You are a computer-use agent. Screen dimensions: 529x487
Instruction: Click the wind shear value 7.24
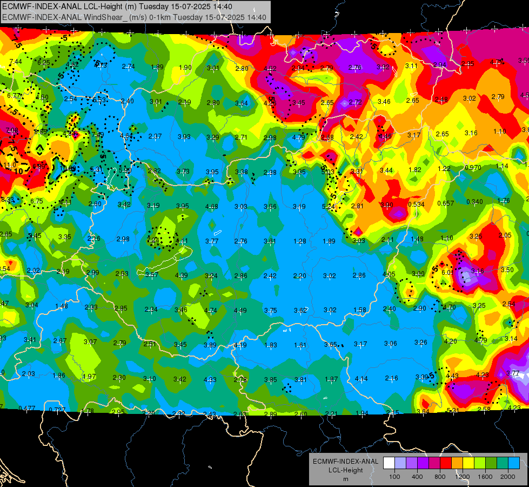pos(153,240)
